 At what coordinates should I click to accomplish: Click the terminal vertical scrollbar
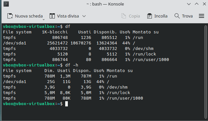click(206, 72)
